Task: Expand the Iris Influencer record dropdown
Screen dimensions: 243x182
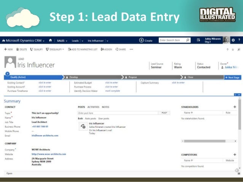Action: click(107, 41)
